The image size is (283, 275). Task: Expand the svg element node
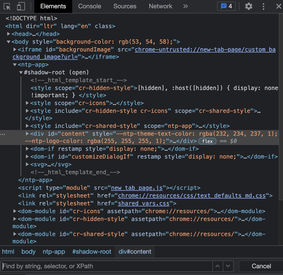coord(27,164)
